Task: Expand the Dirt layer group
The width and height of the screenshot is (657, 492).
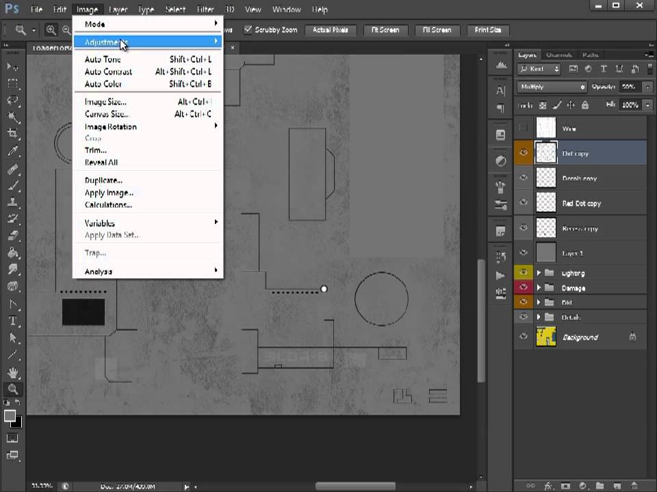Action: pyautogui.click(x=539, y=302)
